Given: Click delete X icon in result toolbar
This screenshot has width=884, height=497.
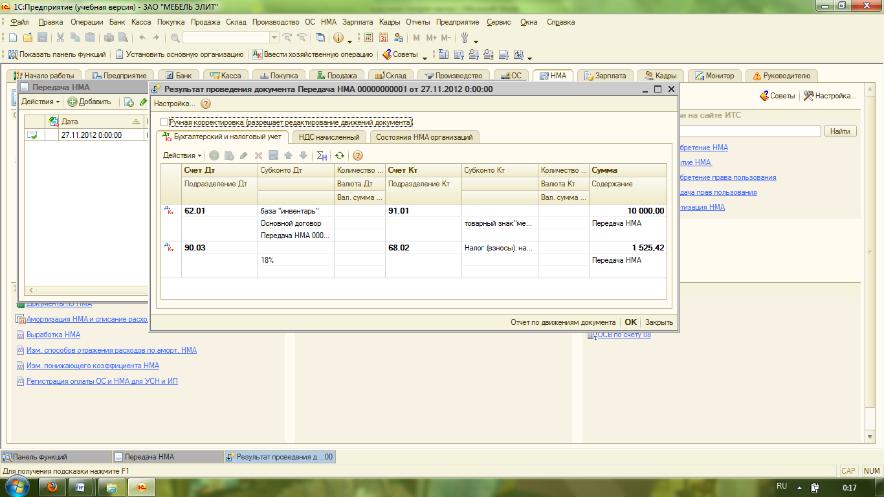Looking at the screenshot, I should (258, 155).
